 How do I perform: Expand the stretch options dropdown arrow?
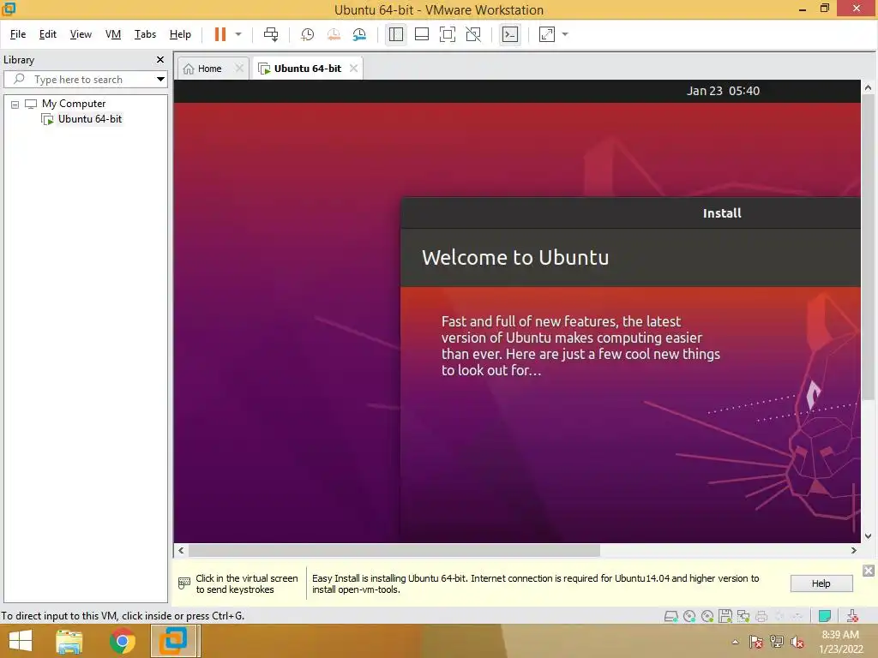565,34
